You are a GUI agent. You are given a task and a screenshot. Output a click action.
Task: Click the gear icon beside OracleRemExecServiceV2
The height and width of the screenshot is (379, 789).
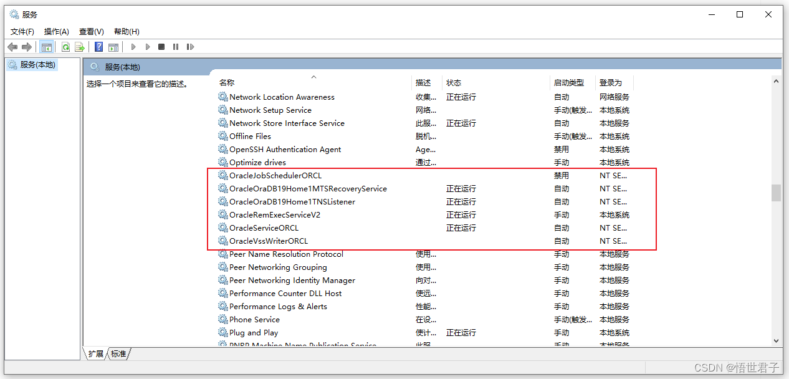click(x=223, y=214)
